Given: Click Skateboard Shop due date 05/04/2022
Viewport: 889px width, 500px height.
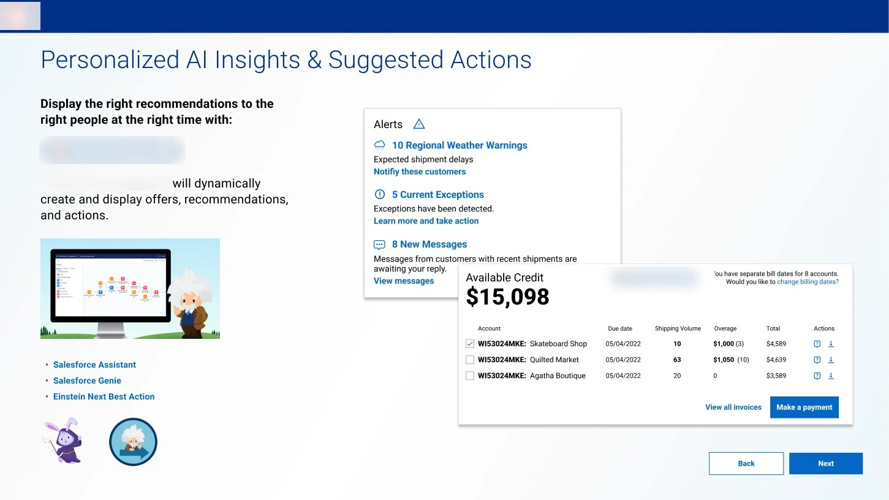Looking at the screenshot, I should [623, 344].
